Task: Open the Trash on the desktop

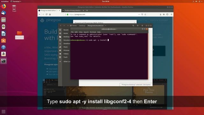Action: (14, 8)
